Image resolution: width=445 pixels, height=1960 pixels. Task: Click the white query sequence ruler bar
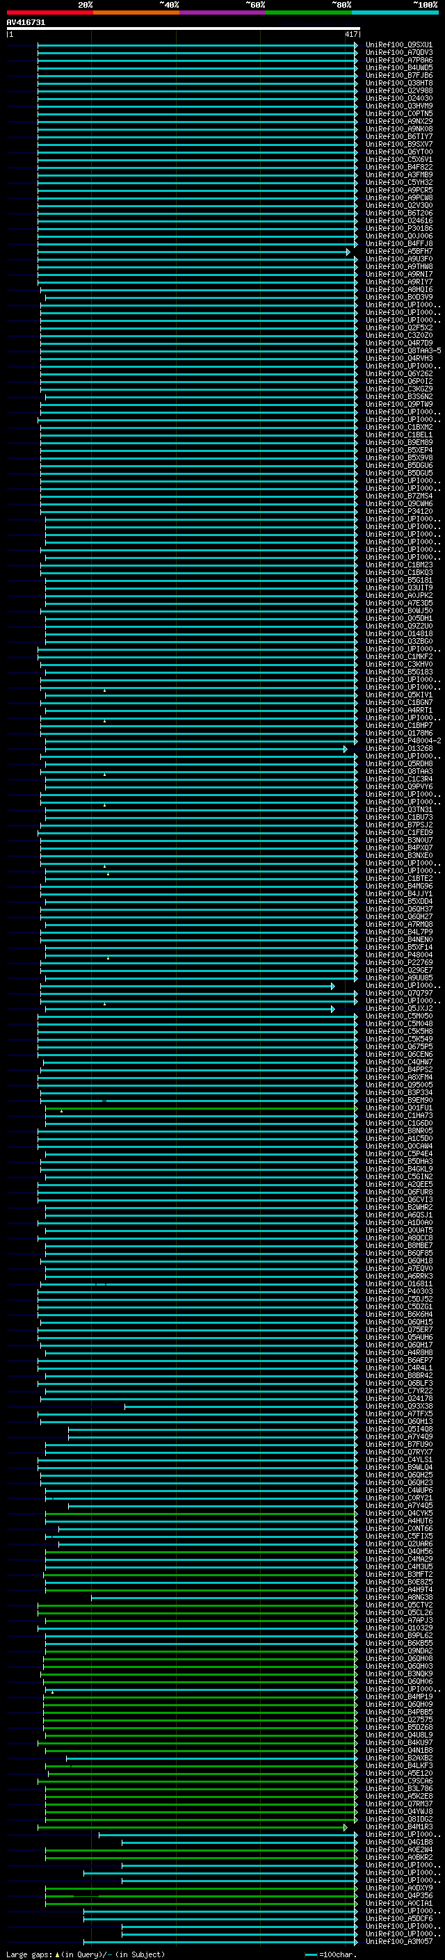pyautogui.click(x=183, y=29)
